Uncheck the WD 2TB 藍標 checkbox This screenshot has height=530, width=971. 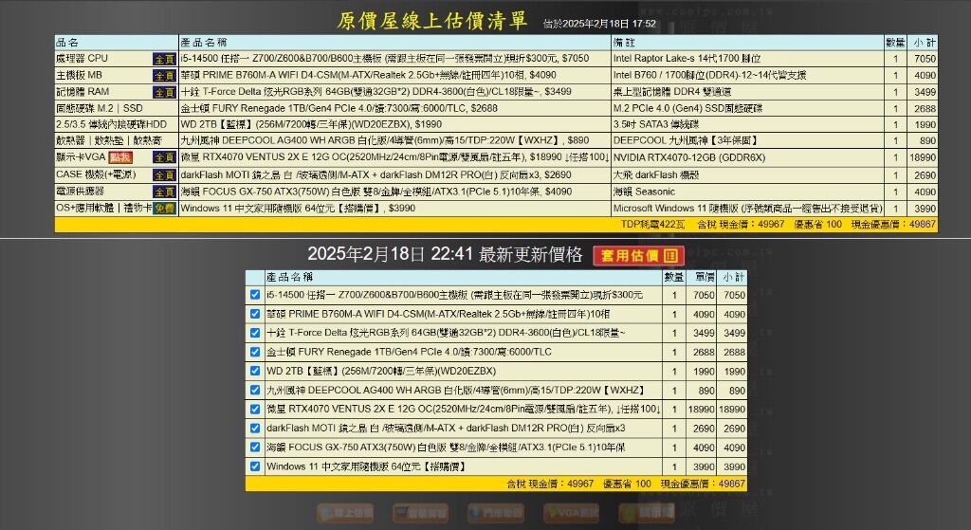pyautogui.click(x=254, y=371)
